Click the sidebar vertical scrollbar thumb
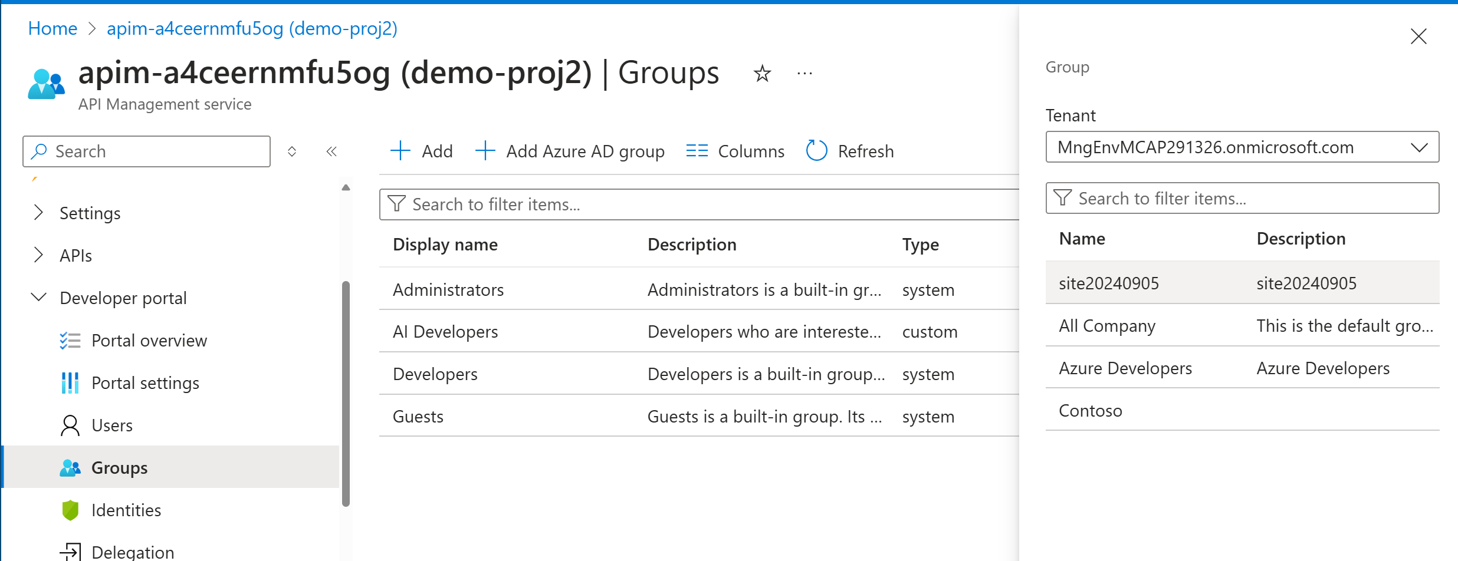This screenshot has height=561, width=1458. coord(346,394)
